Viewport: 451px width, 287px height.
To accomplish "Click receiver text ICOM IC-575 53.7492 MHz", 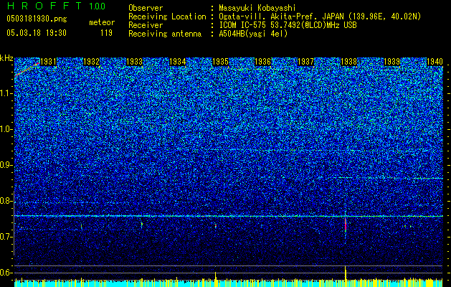I will (288, 25).
